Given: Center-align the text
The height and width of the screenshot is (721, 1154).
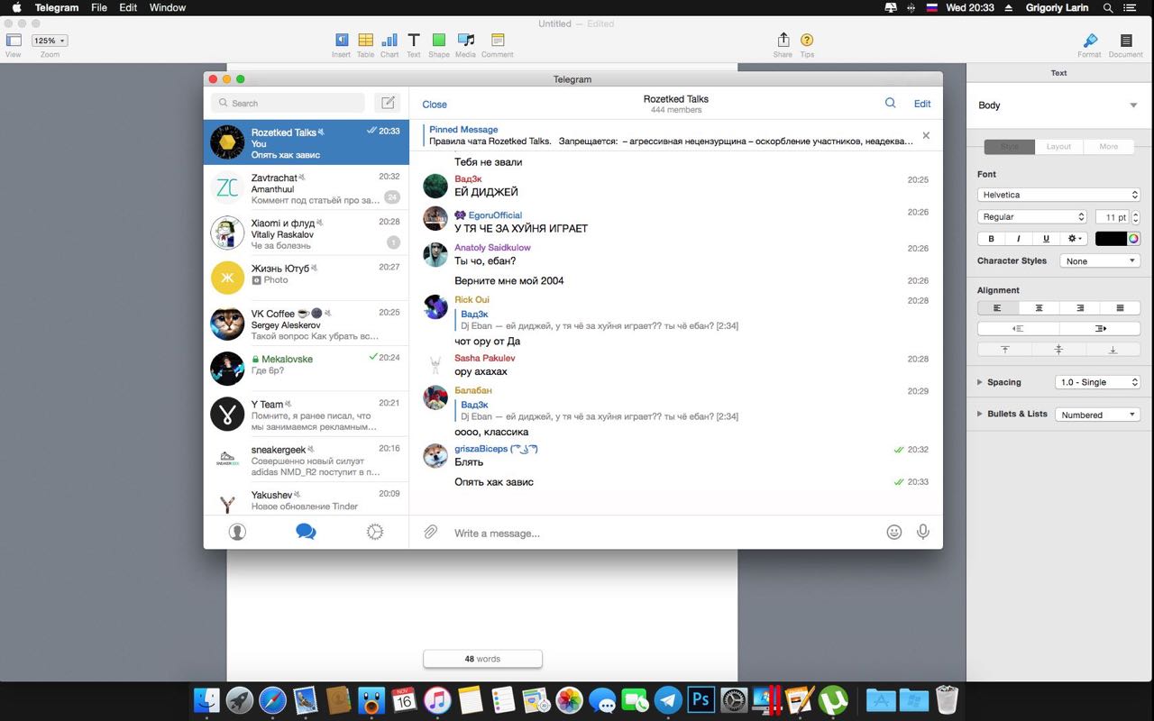Looking at the screenshot, I should (1039, 307).
